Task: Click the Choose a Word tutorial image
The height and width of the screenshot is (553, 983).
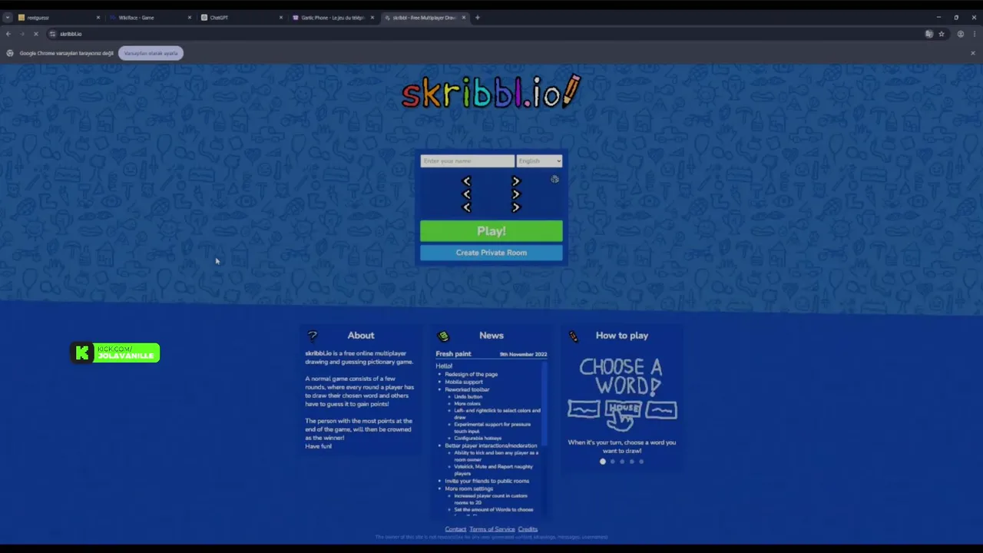Action: (x=622, y=394)
